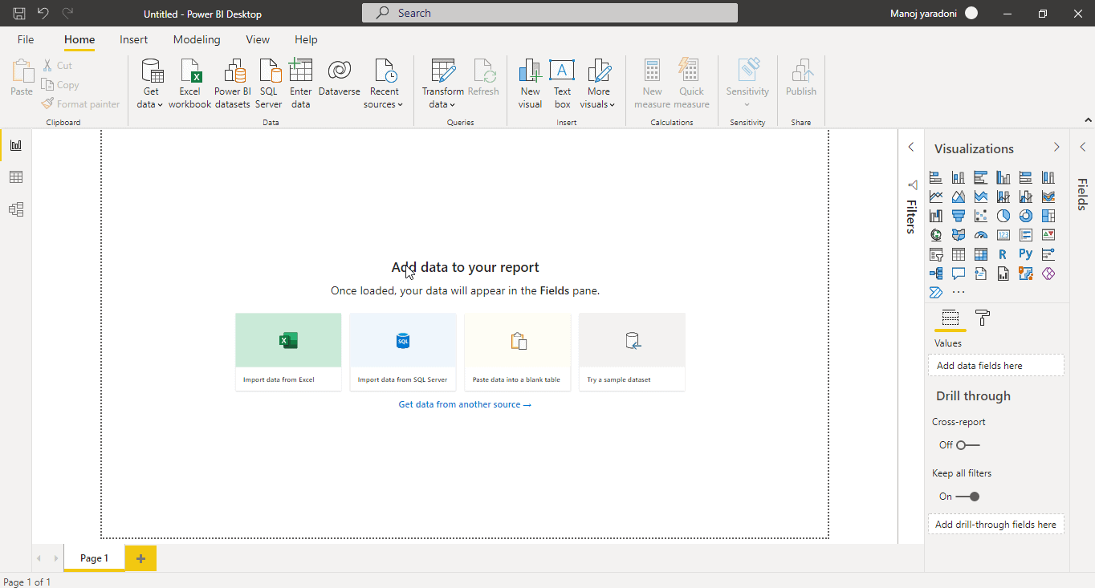The height and width of the screenshot is (588, 1095).
Task: Turn on the Cross-report toggle
Action: pos(967,445)
